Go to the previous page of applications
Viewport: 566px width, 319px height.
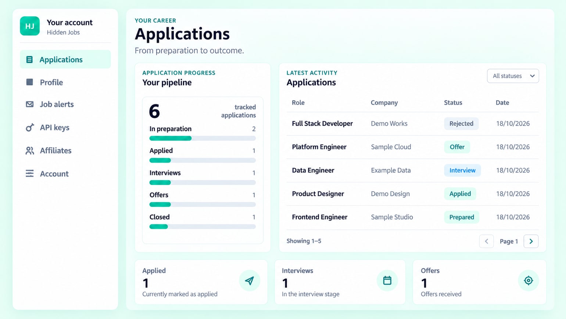487,241
